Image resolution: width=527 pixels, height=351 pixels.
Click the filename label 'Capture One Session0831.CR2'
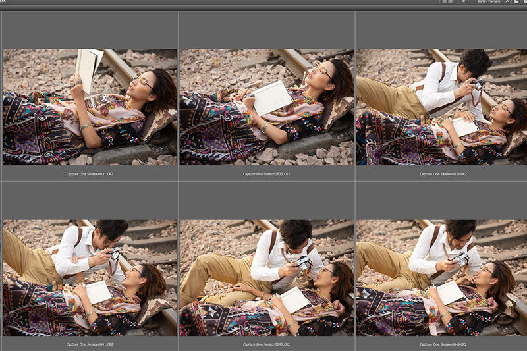click(90, 174)
